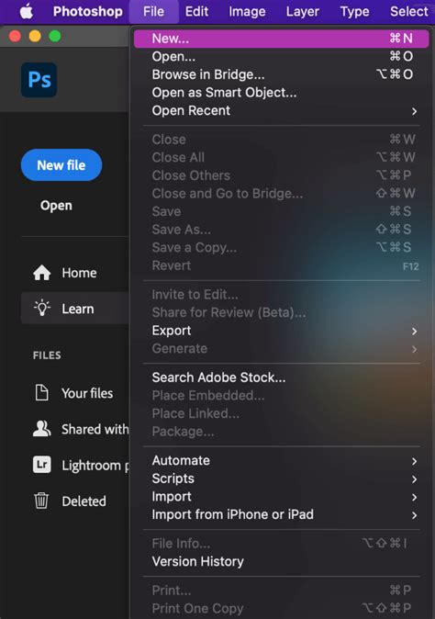Screen dimensions: 435x619
Task: Click the Open button in sidebar
Action: point(56,206)
